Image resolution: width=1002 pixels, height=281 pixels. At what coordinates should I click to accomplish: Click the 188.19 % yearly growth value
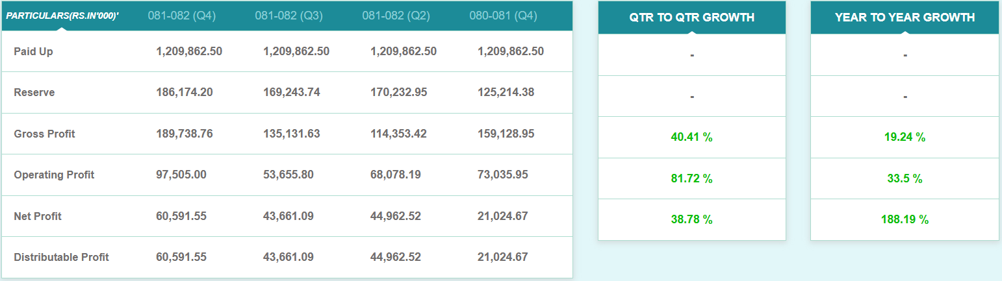[x=905, y=219]
